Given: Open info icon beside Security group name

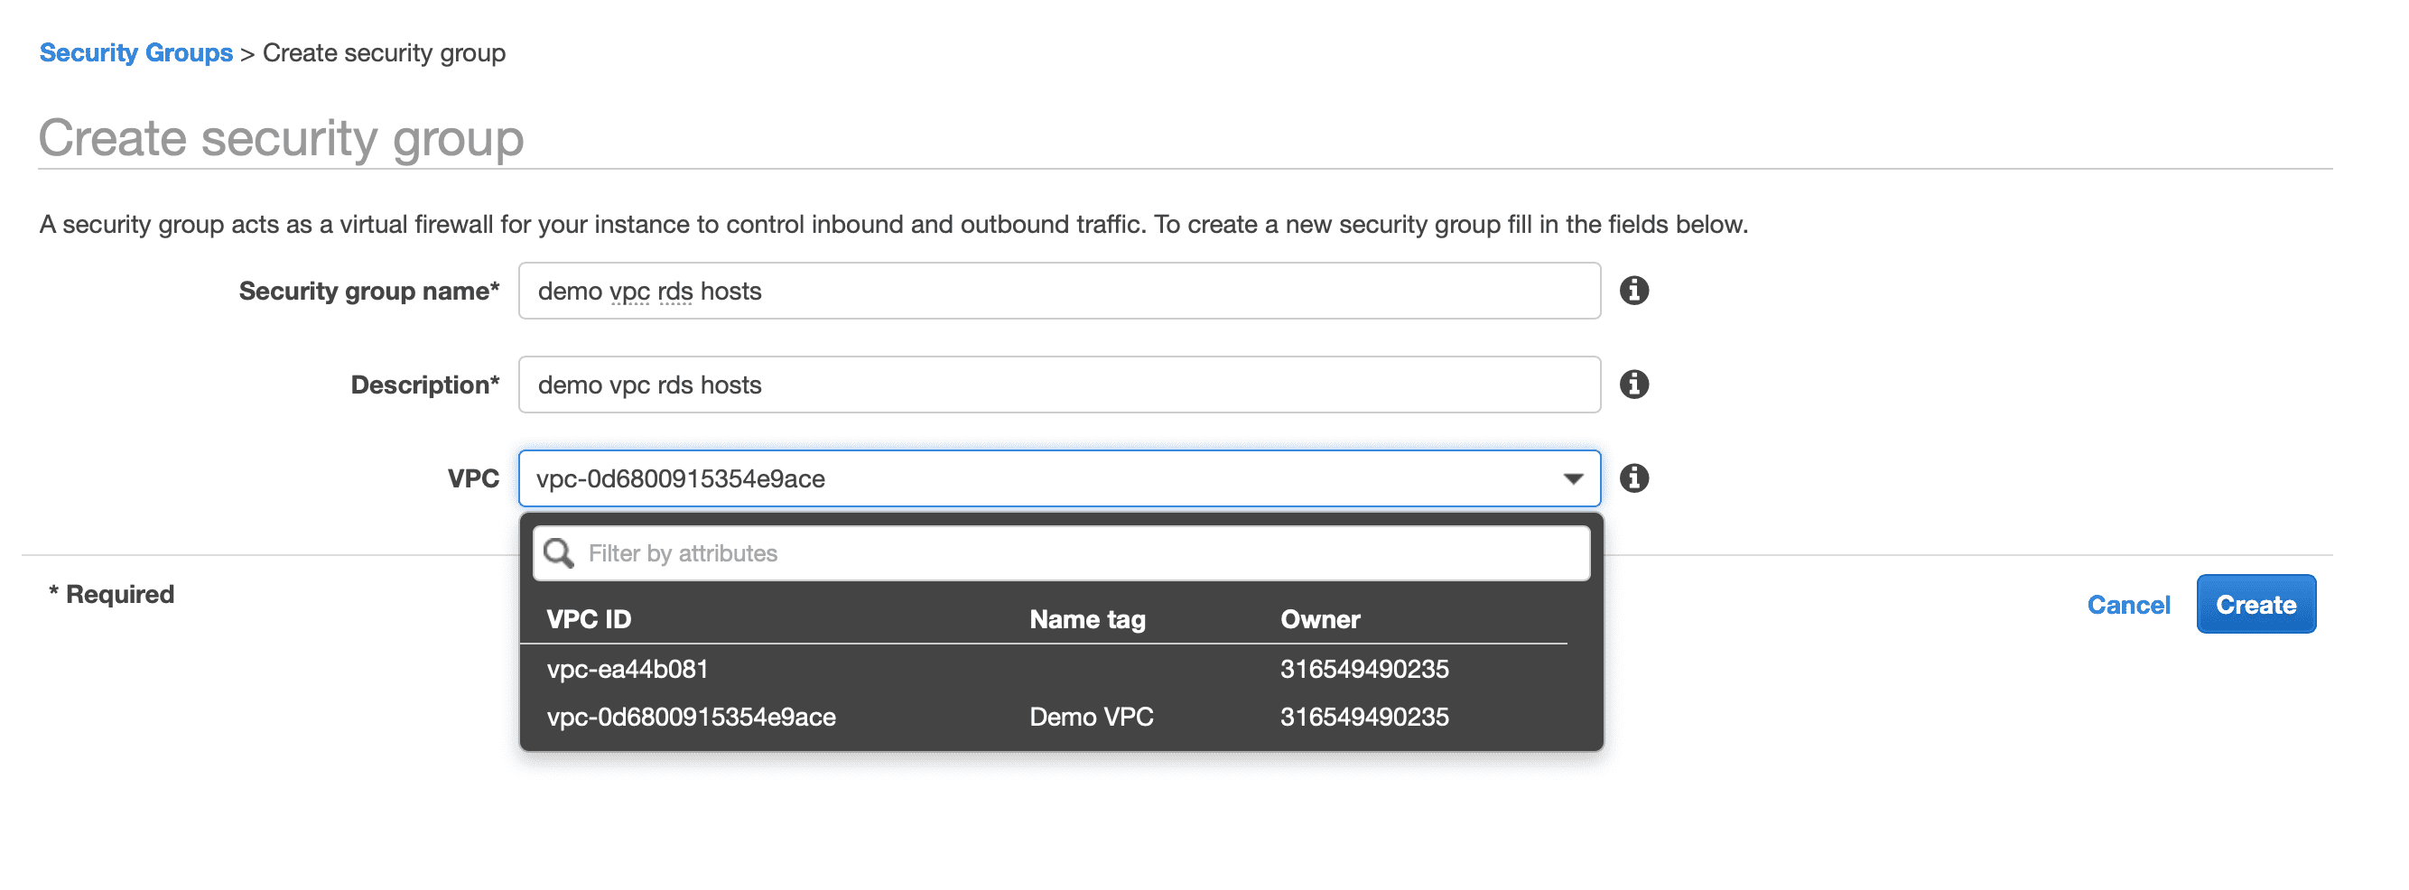Looking at the screenshot, I should pos(1632,291).
